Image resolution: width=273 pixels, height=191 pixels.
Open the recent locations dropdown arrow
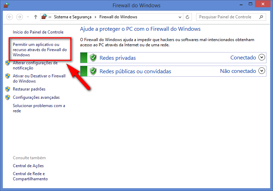point(28,17)
